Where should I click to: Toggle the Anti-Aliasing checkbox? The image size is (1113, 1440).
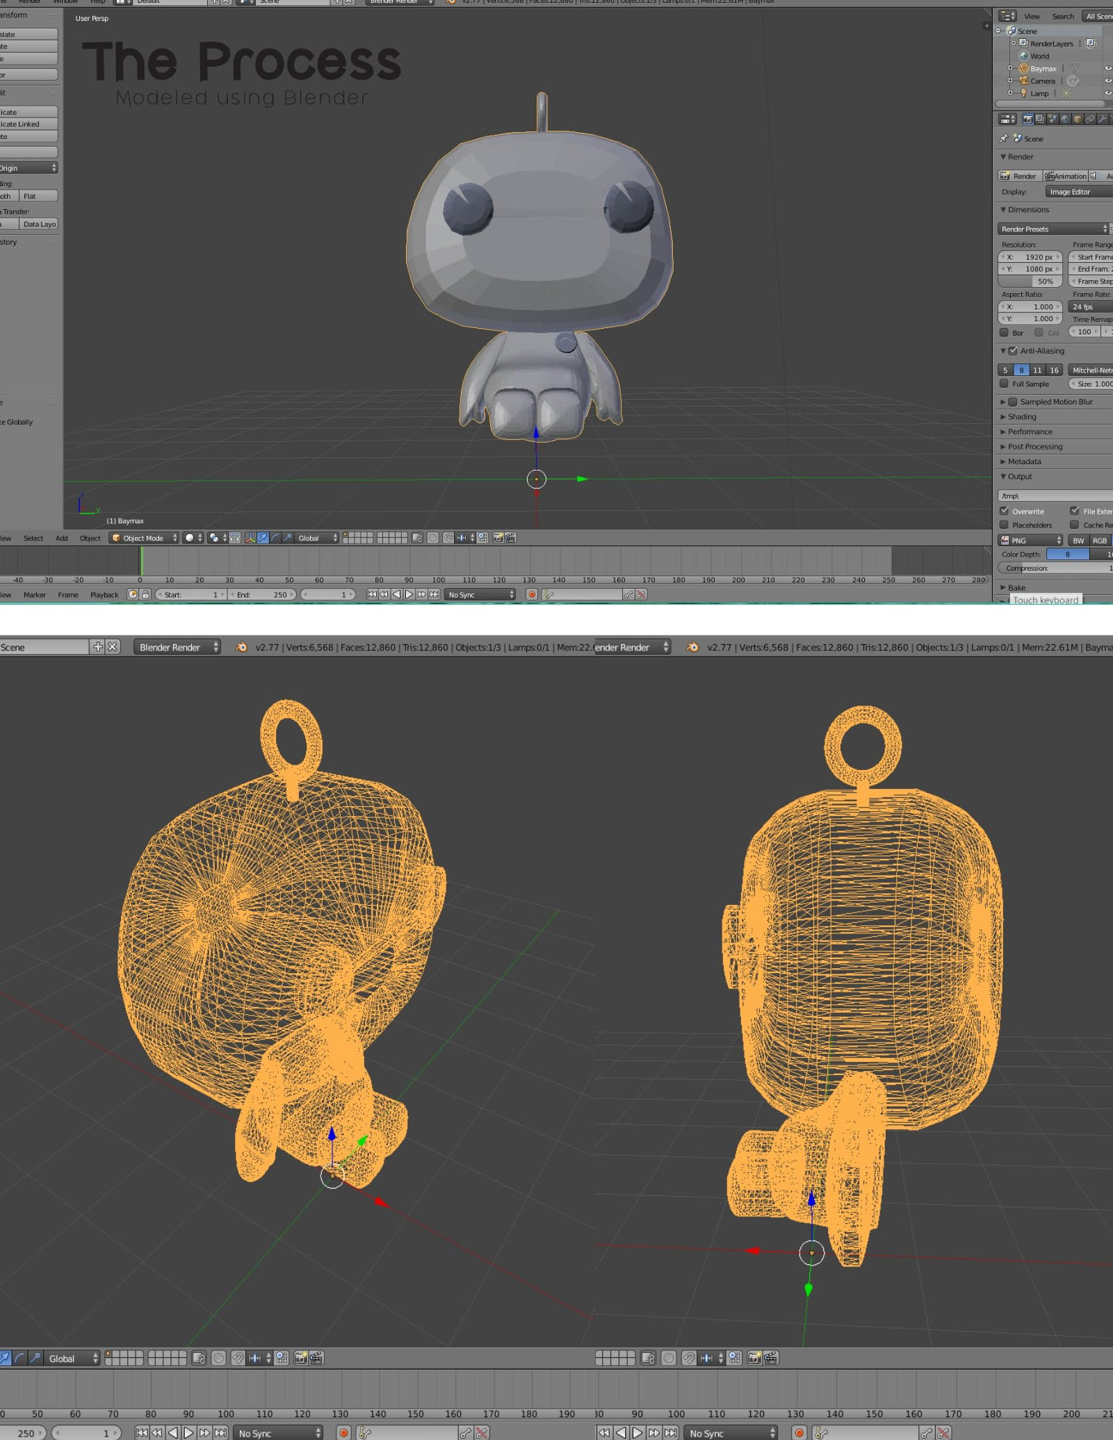coord(1013,351)
